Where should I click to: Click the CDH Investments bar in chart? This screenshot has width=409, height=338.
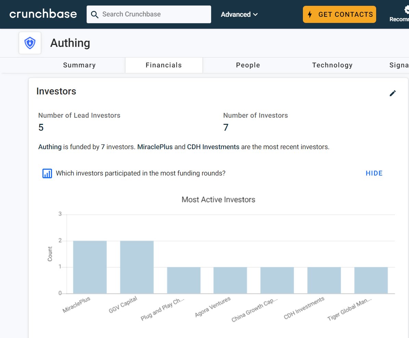click(x=324, y=281)
